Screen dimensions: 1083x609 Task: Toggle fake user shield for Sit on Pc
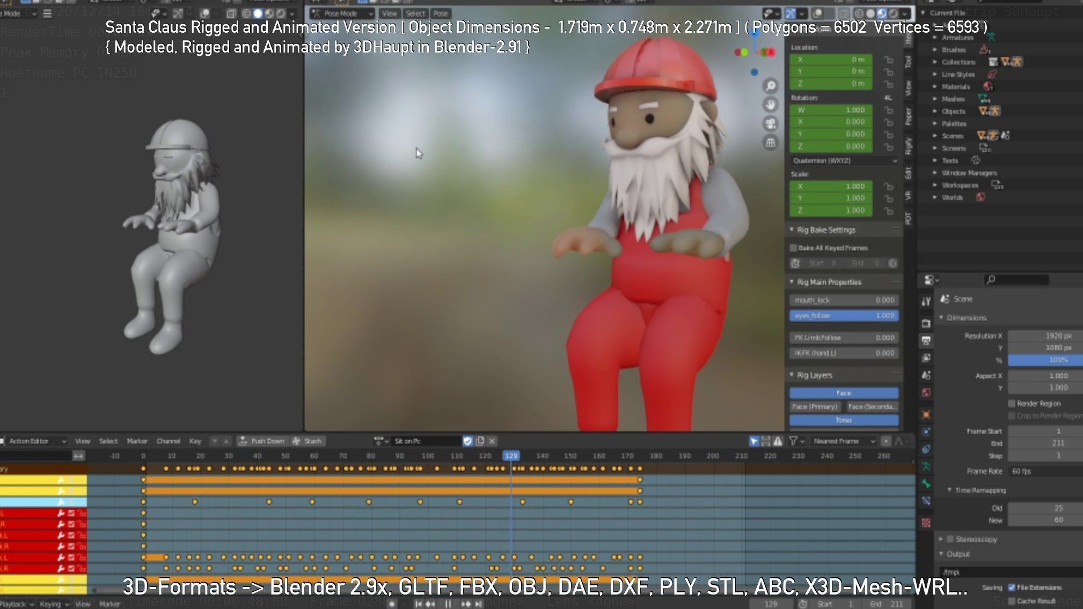click(467, 441)
